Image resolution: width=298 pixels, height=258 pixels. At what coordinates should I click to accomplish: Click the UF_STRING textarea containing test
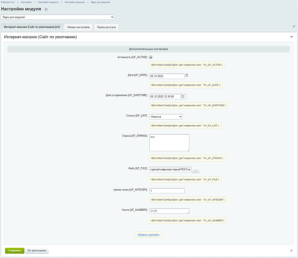[x=169, y=143]
